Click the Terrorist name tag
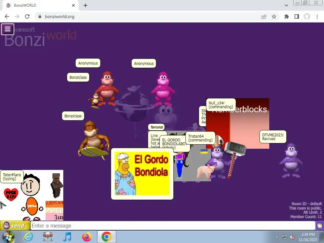The image size is (324, 243). (156, 127)
